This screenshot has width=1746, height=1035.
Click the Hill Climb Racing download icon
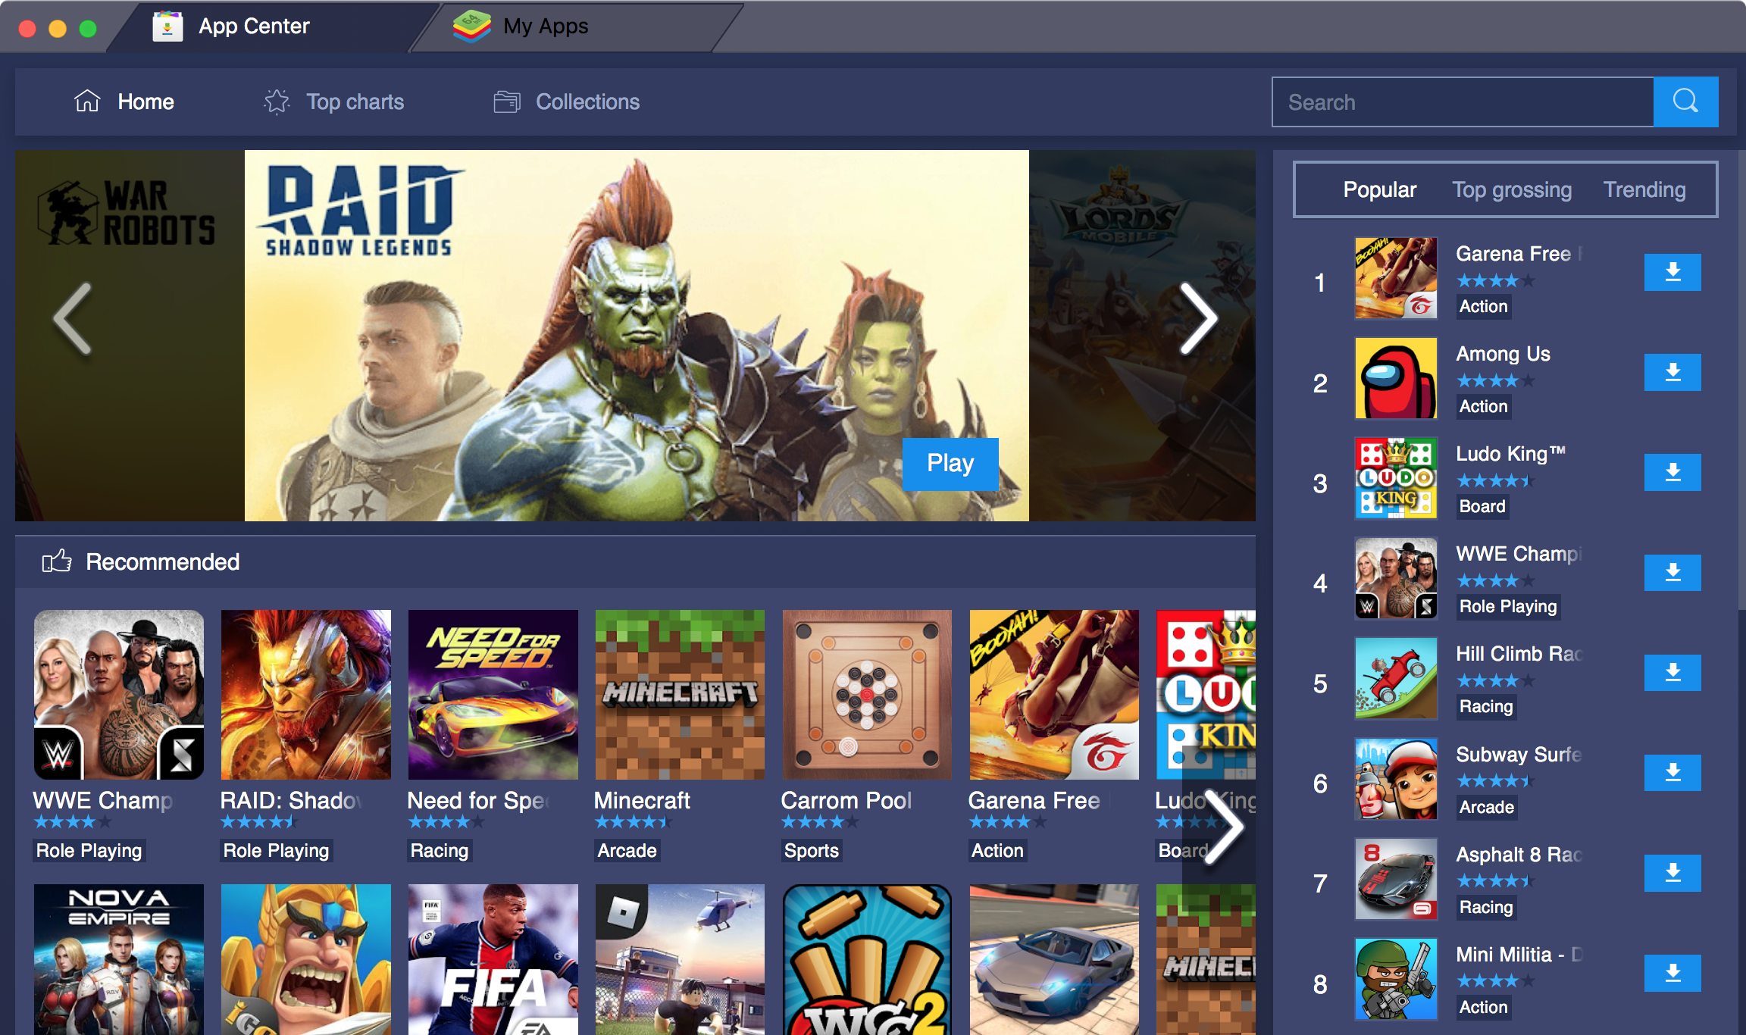point(1671,671)
